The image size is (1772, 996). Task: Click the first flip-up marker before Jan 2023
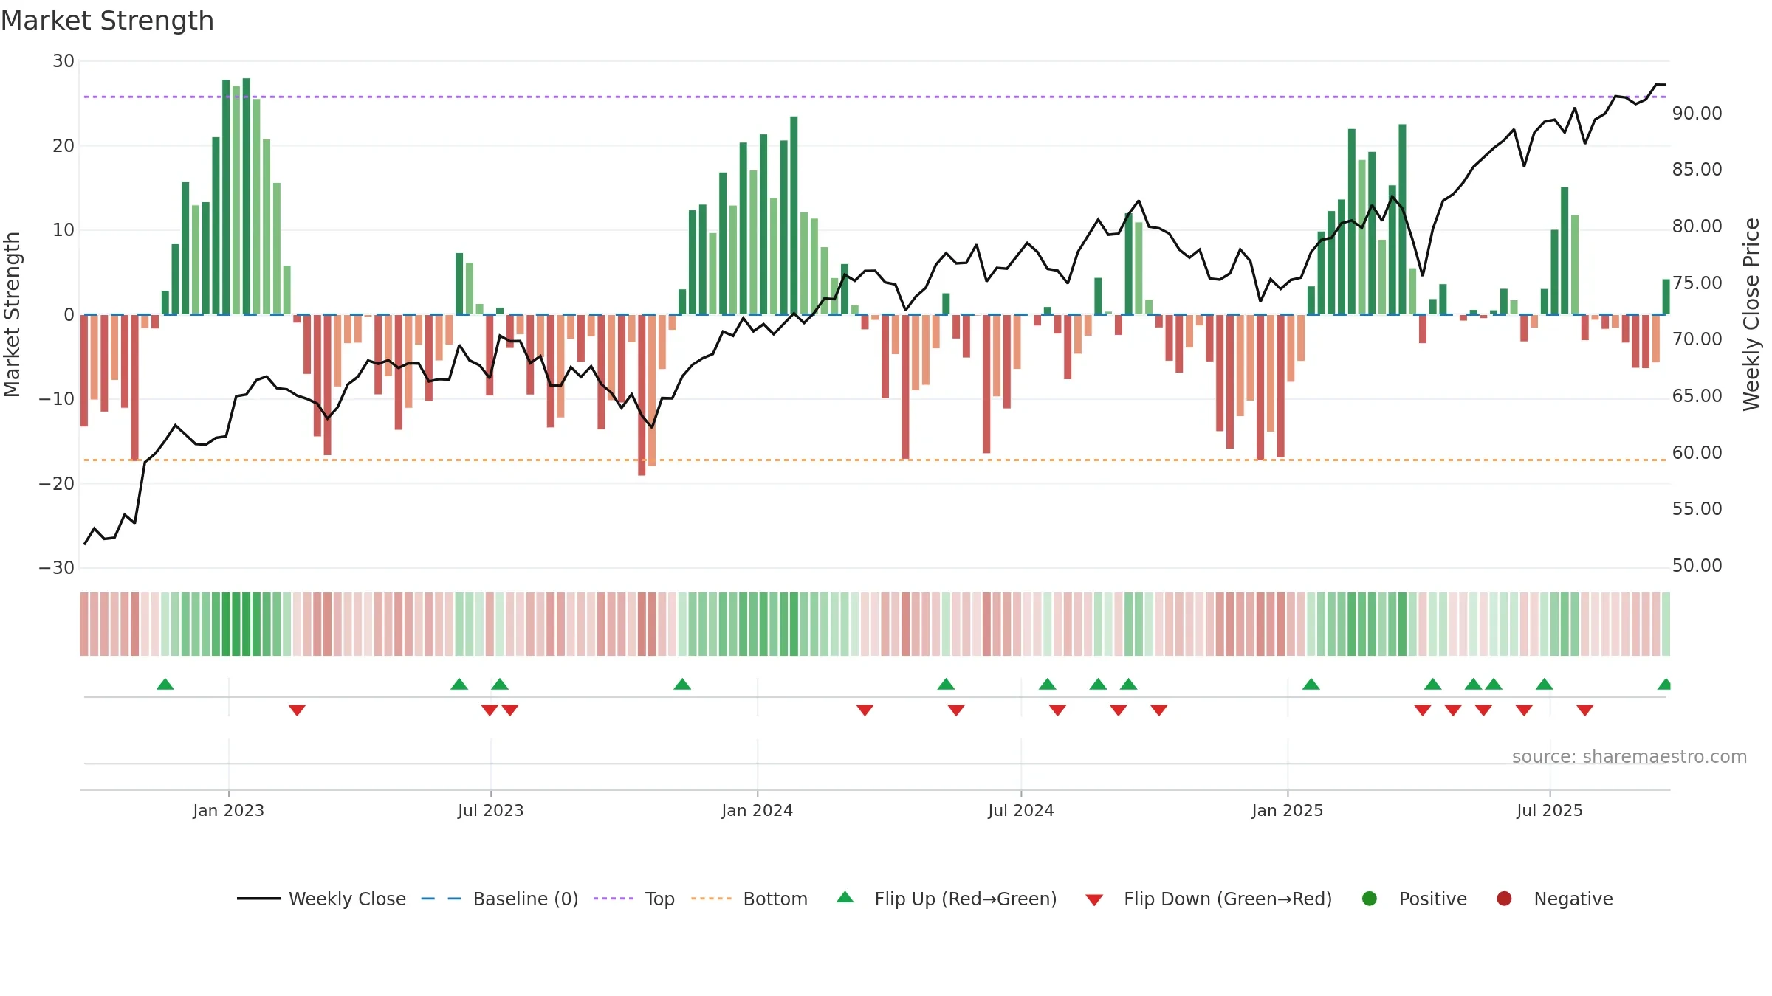[x=165, y=684]
